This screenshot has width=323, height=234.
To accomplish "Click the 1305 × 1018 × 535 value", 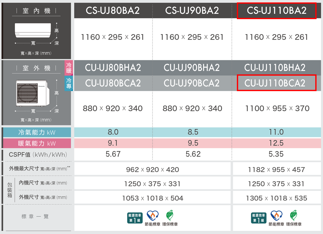I will [276, 198].
